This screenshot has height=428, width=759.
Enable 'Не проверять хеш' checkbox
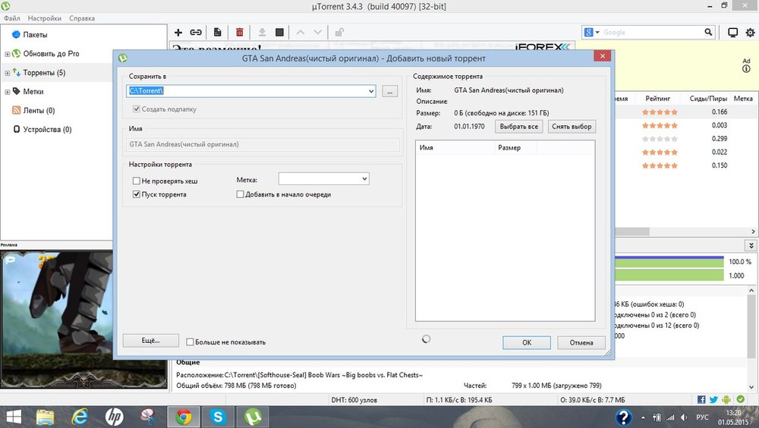[136, 181]
